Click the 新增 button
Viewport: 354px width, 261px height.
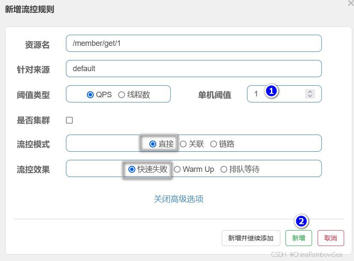click(x=298, y=238)
